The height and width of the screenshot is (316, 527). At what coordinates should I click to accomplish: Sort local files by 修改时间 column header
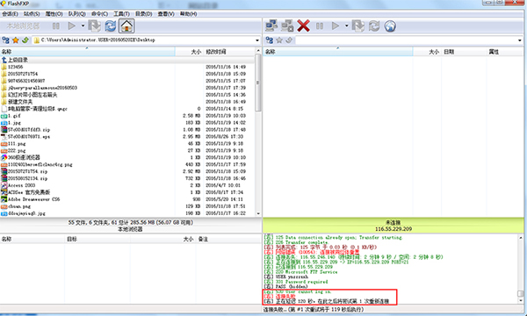(x=229, y=52)
